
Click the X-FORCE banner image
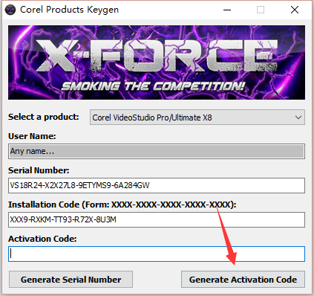click(x=157, y=62)
